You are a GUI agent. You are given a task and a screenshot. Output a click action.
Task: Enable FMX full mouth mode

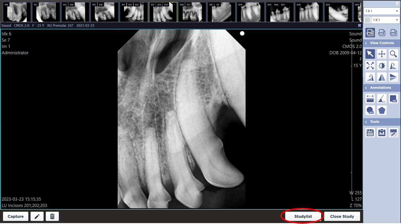393,32
